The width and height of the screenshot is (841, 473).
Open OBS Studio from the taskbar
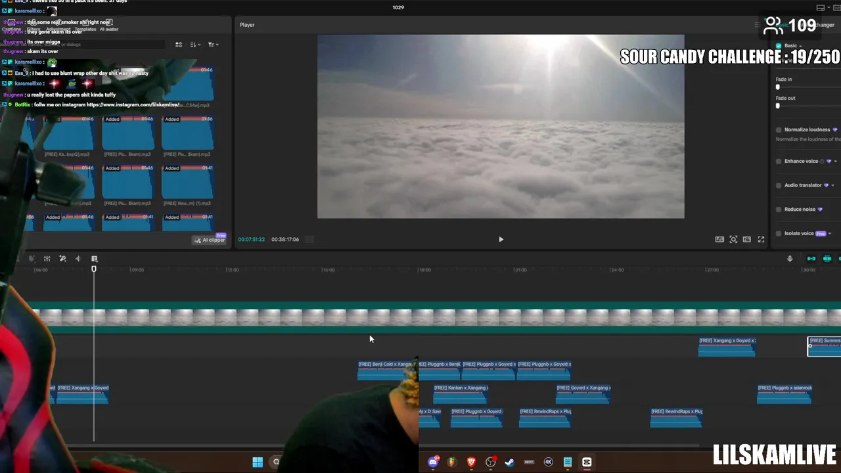pyautogui.click(x=490, y=462)
